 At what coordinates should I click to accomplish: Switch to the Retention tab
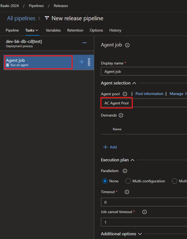75,30
